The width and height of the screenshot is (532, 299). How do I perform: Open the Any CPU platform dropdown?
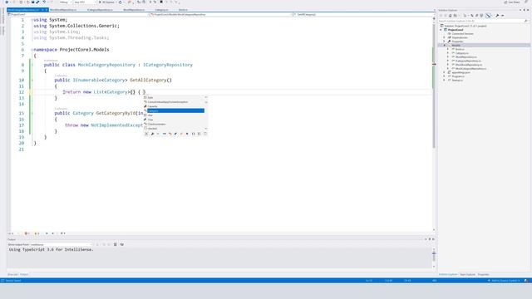[84, 2]
